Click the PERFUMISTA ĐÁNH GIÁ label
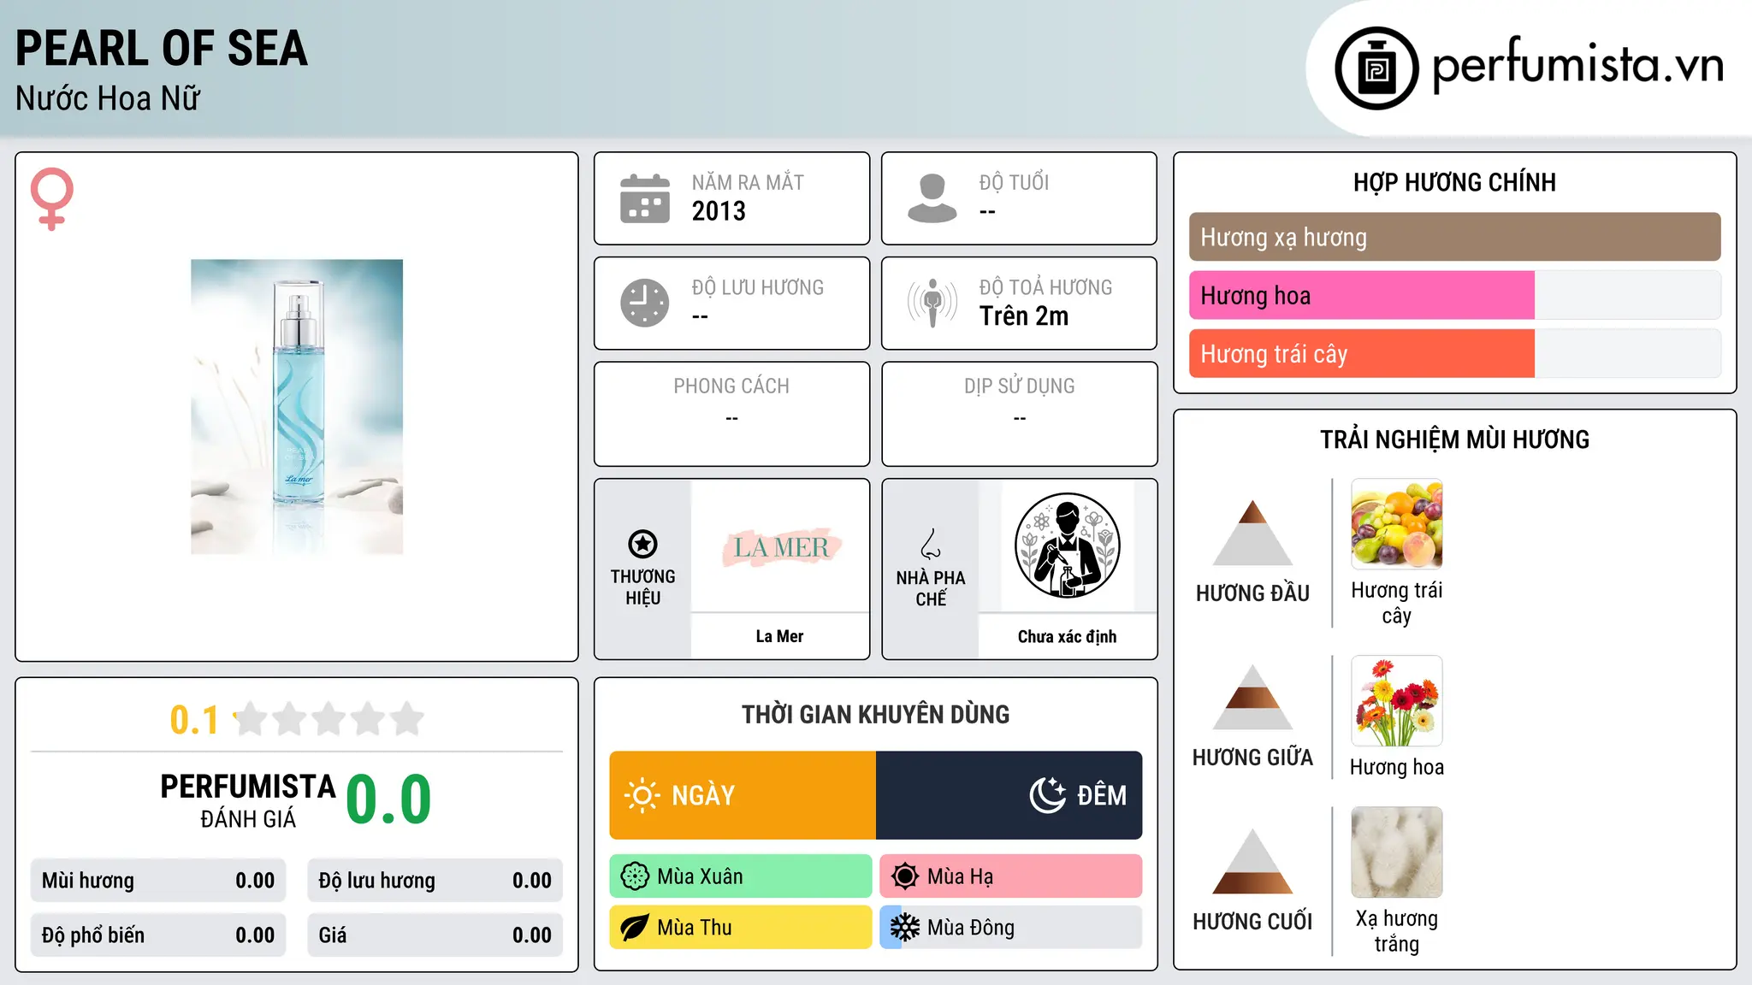 pos(248,800)
